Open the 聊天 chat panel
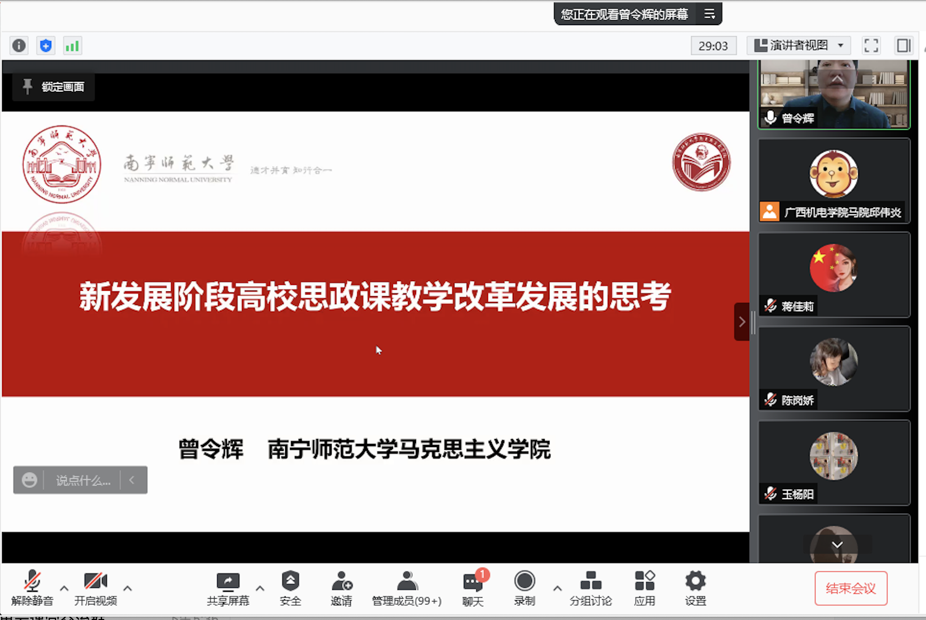The width and height of the screenshot is (926, 620). pyautogui.click(x=472, y=587)
